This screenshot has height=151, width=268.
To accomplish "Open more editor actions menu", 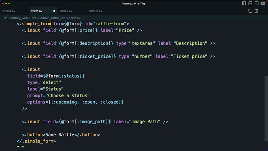I will pos(262,11).
